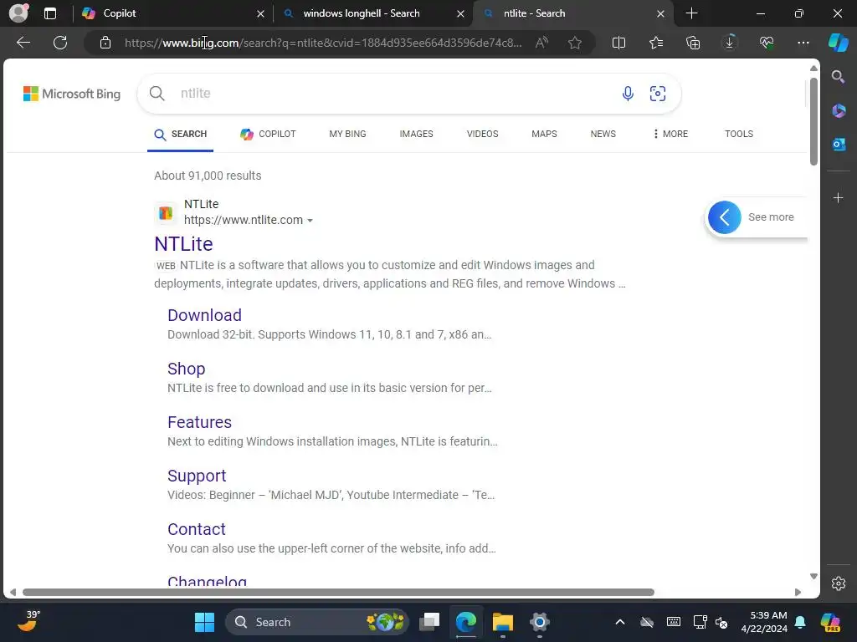Screen dimensions: 857x642
Task: Open Copilot sidebar icon in toolbar
Action: tap(838, 43)
